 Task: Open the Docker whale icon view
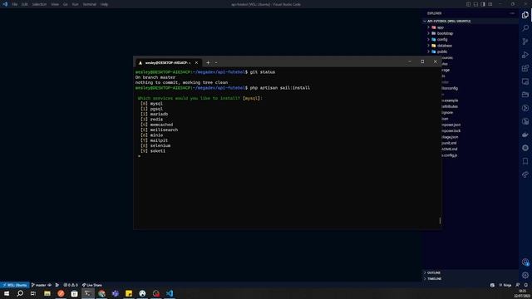[525, 135]
